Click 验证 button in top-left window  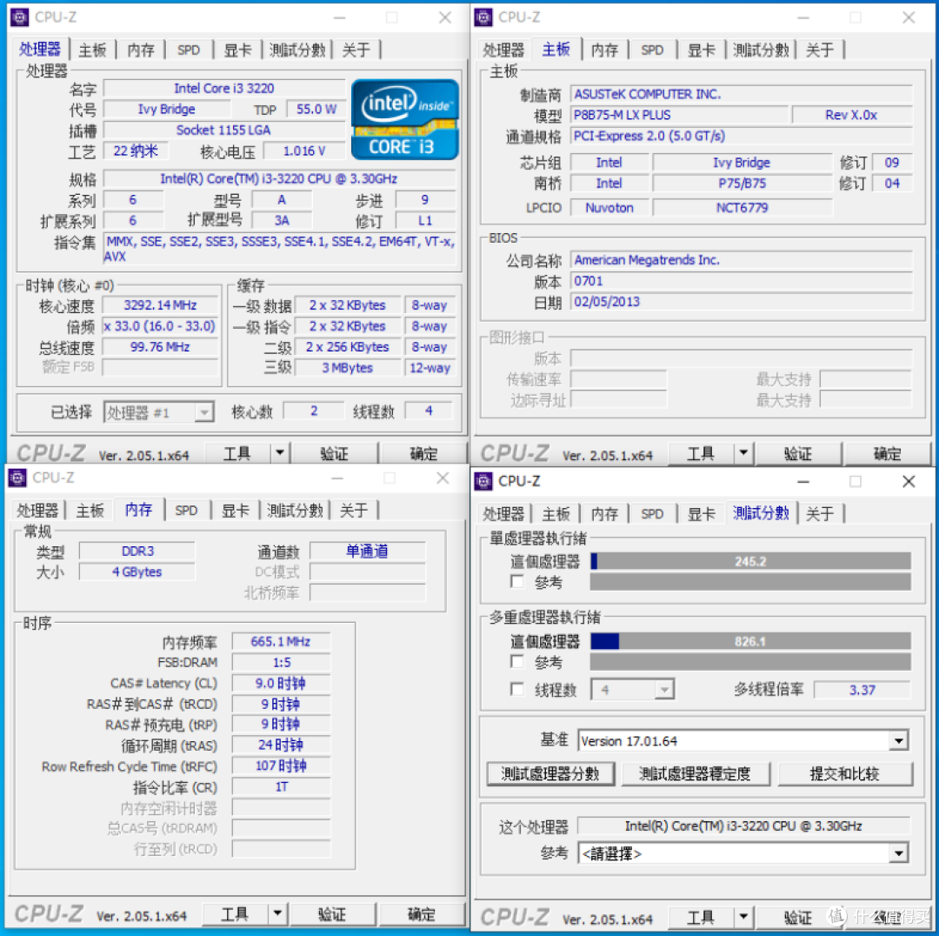pyautogui.click(x=334, y=453)
